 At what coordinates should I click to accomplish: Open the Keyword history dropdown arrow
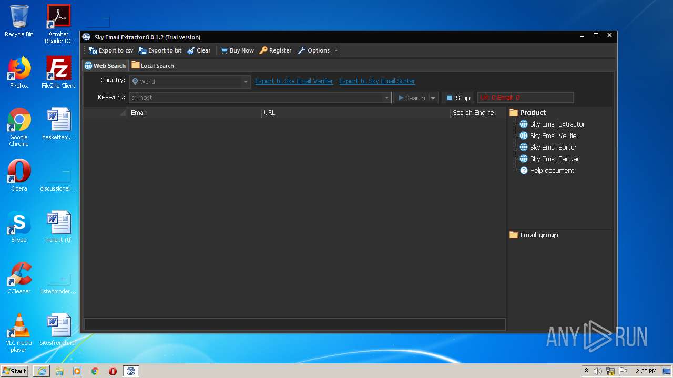386,98
